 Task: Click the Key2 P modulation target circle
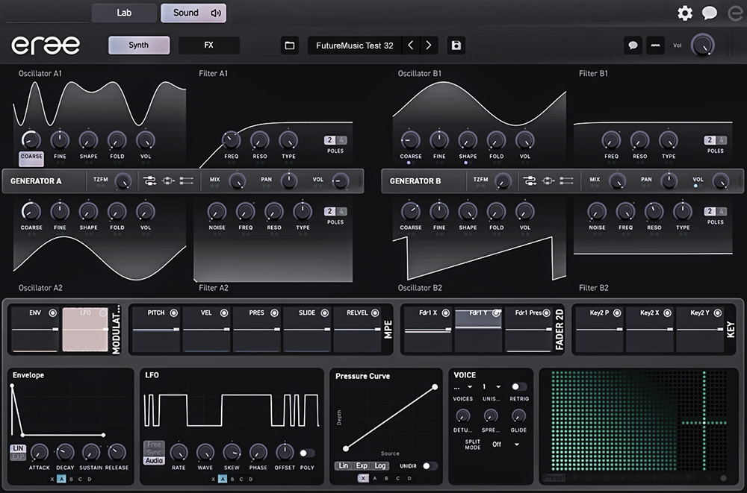[617, 313]
